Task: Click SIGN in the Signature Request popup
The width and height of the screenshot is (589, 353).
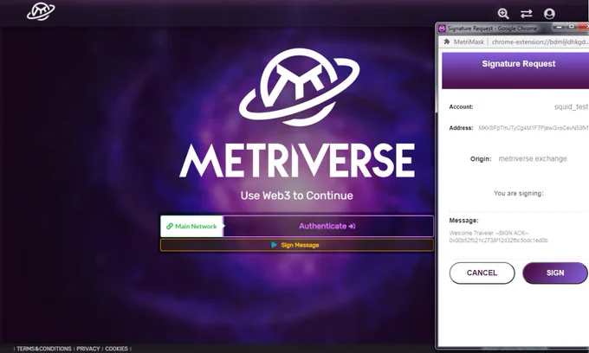Action: (555, 273)
